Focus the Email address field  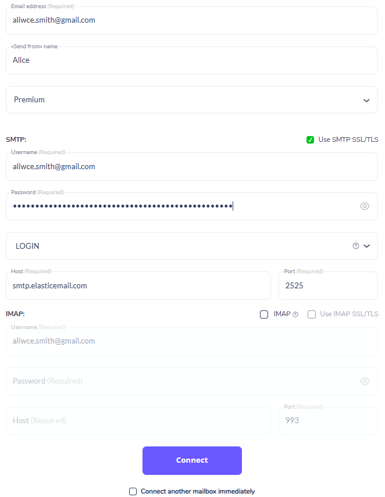pyautogui.click(x=192, y=20)
